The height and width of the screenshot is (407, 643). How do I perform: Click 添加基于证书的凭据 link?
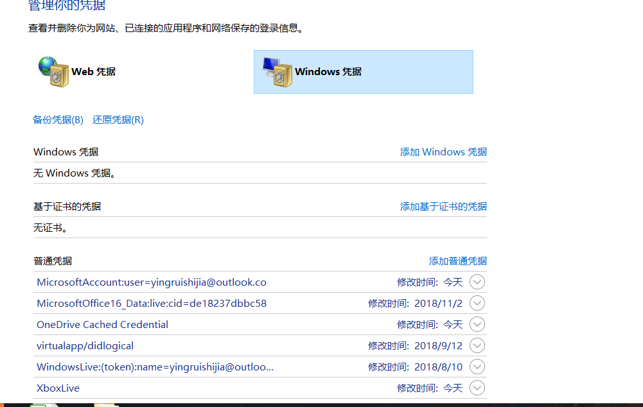pyautogui.click(x=443, y=207)
